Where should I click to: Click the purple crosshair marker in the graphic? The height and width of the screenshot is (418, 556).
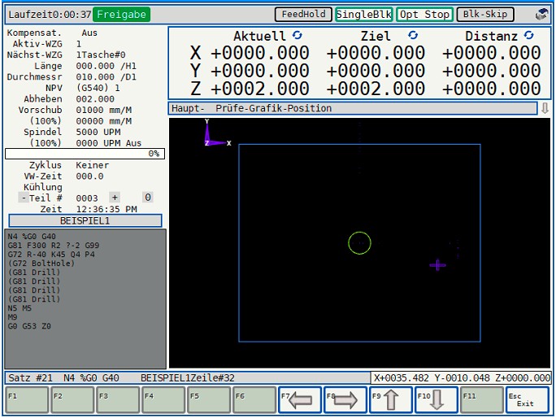pyautogui.click(x=437, y=265)
